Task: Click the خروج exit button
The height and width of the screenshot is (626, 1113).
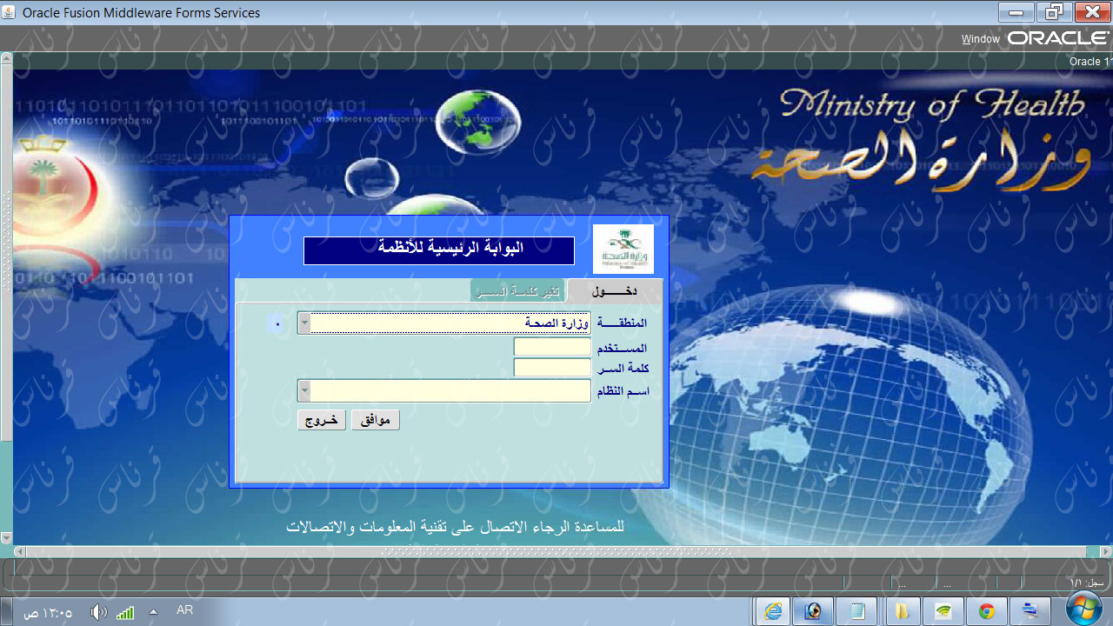Action: [322, 420]
